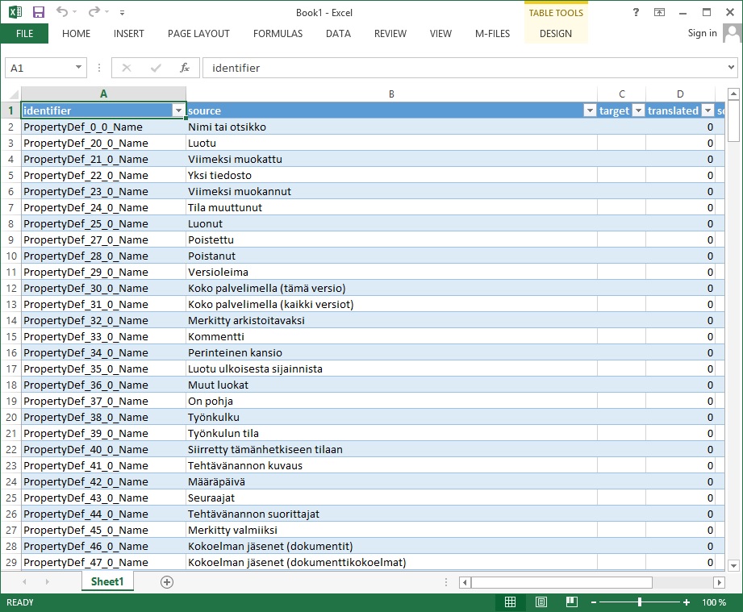The width and height of the screenshot is (743, 612).
Task: Select column D header
Action: pyautogui.click(x=680, y=94)
